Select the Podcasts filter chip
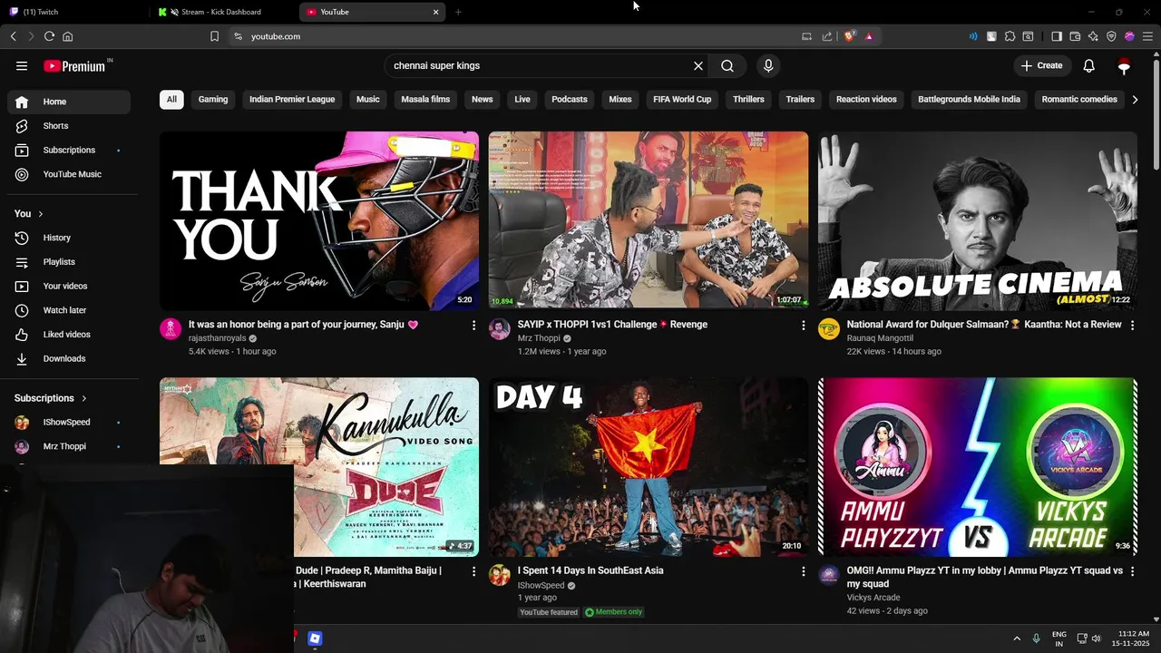 pos(570,100)
